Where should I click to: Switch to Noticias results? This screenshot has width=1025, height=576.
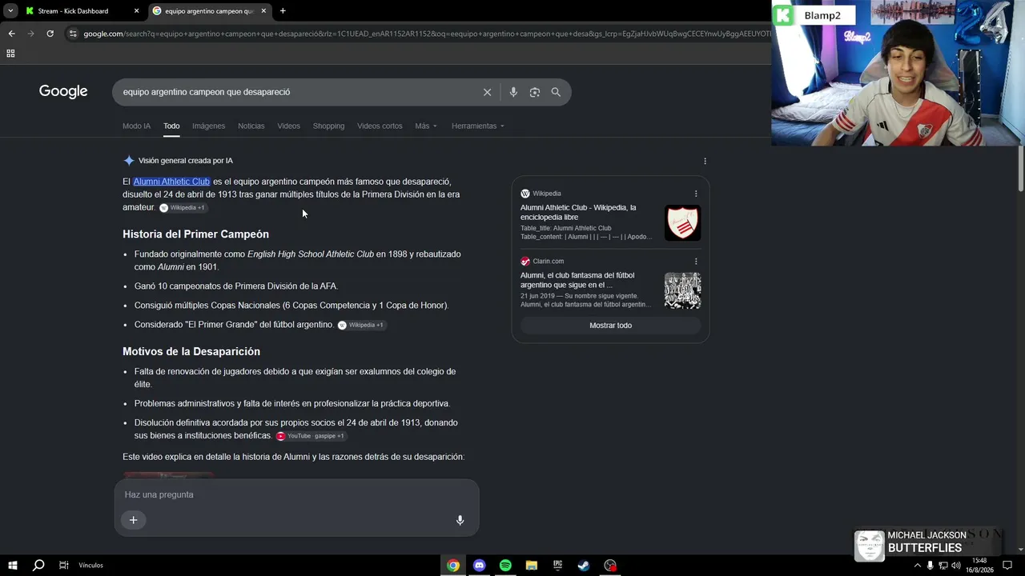tap(251, 126)
